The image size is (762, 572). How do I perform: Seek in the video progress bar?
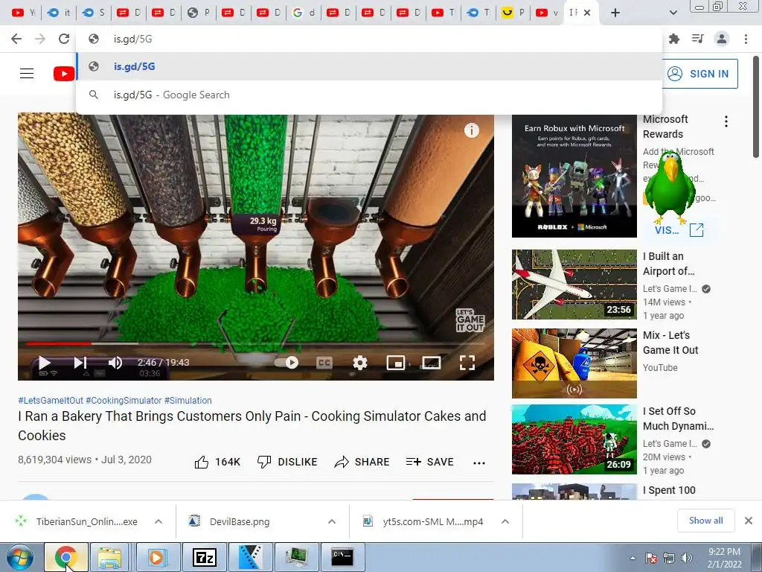coord(256,343)
